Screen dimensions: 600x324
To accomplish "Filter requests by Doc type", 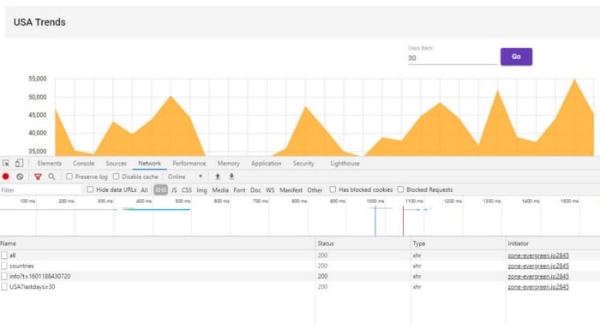I will (x=255, y=189).
